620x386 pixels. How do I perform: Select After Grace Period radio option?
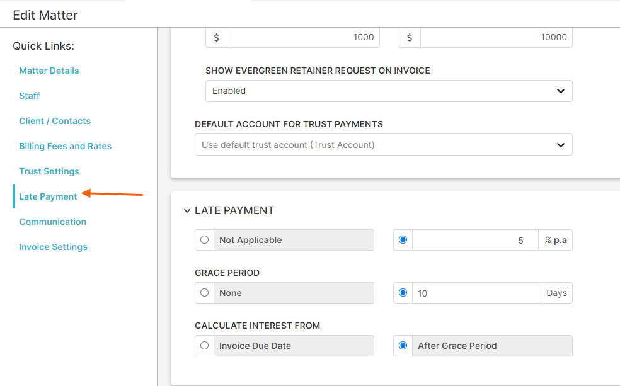[403, 346]
